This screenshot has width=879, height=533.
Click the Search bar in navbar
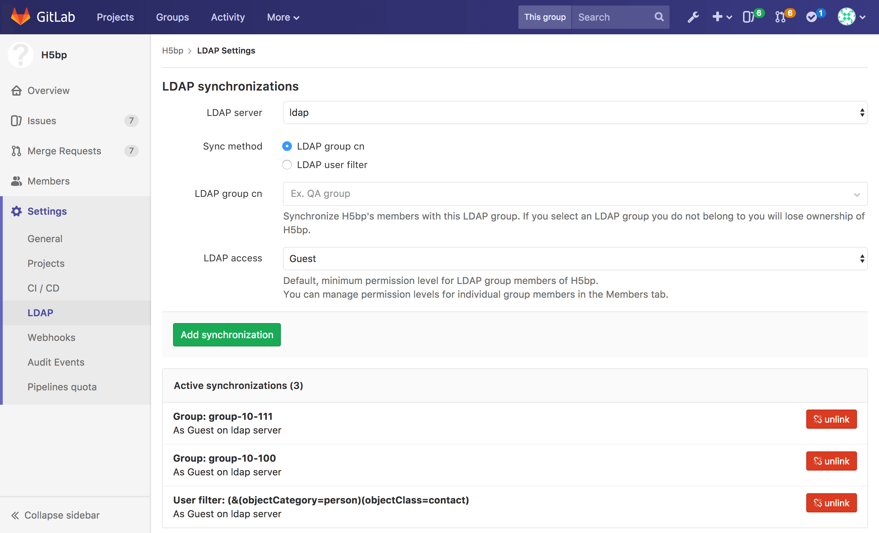point(618,17)
